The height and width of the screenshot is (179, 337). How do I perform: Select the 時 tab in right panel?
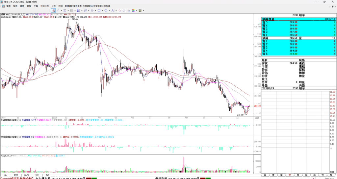[x=290, y=175]
